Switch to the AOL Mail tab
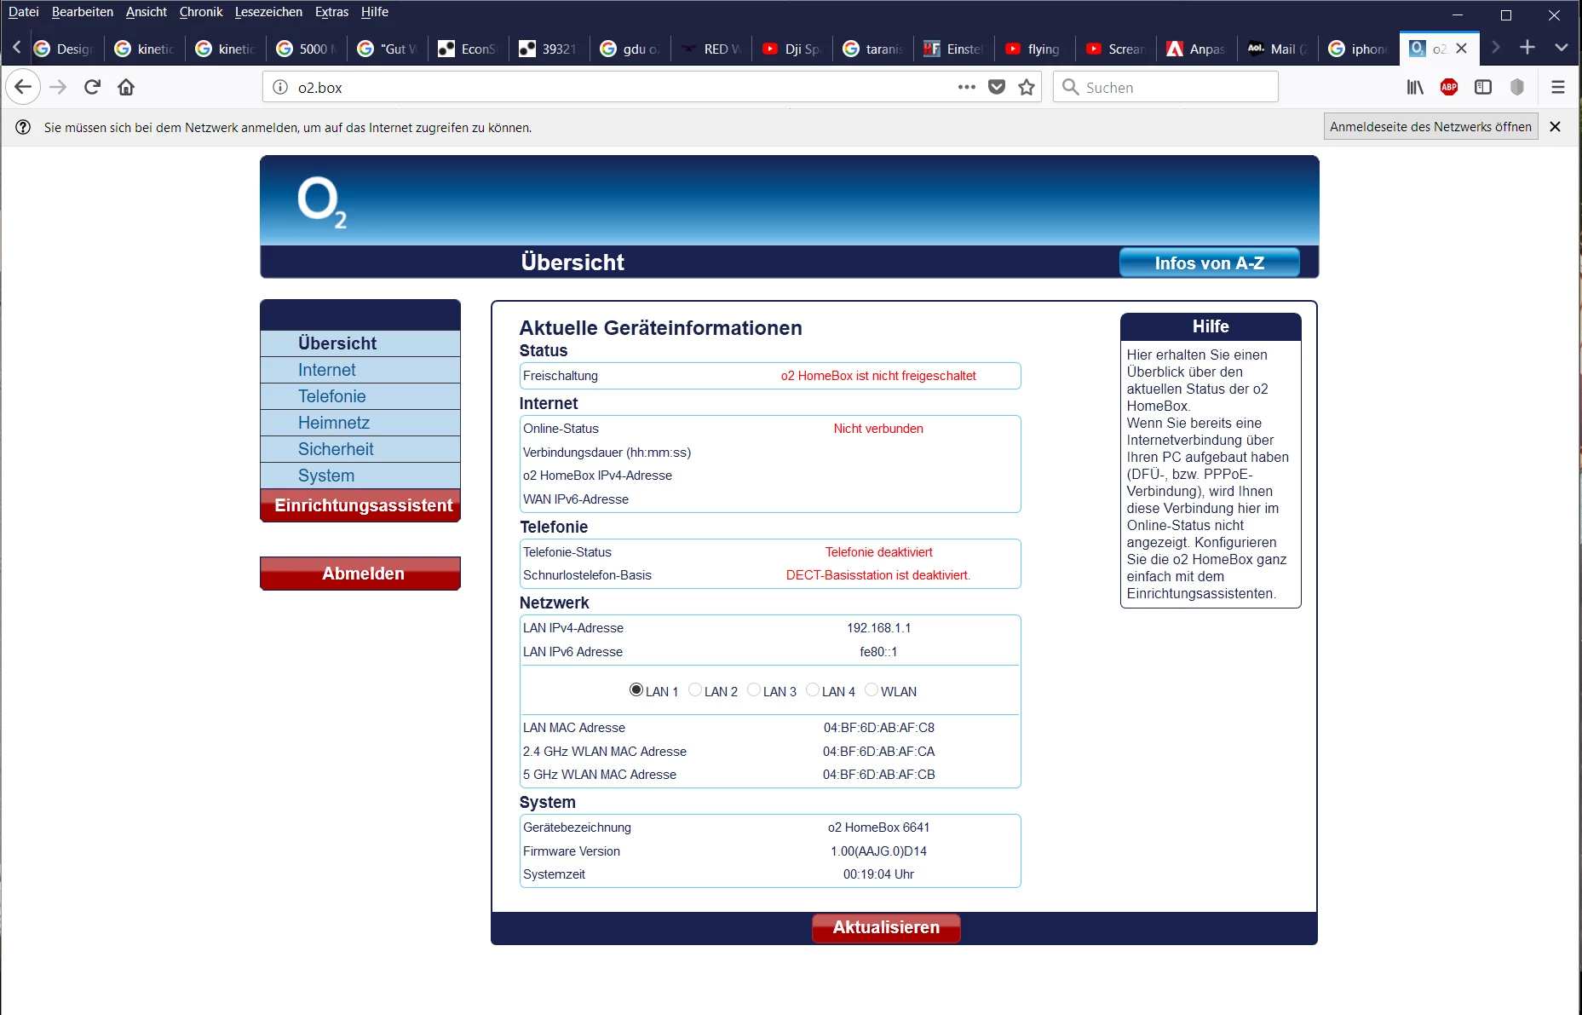Image resolution: width=1582 pixels, height=1015 pixels. coord(1277,49)
